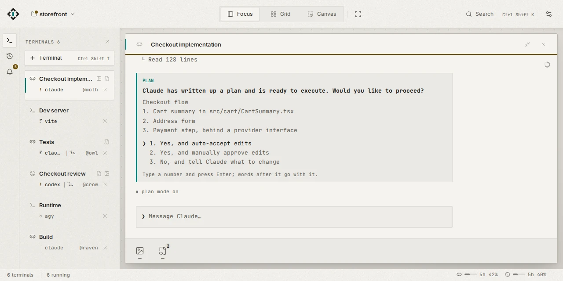The height and width of the screenshot is (281, 563).
Task: Select the terminals panel icon in sidebar
Action: click(x=10, y=40)
